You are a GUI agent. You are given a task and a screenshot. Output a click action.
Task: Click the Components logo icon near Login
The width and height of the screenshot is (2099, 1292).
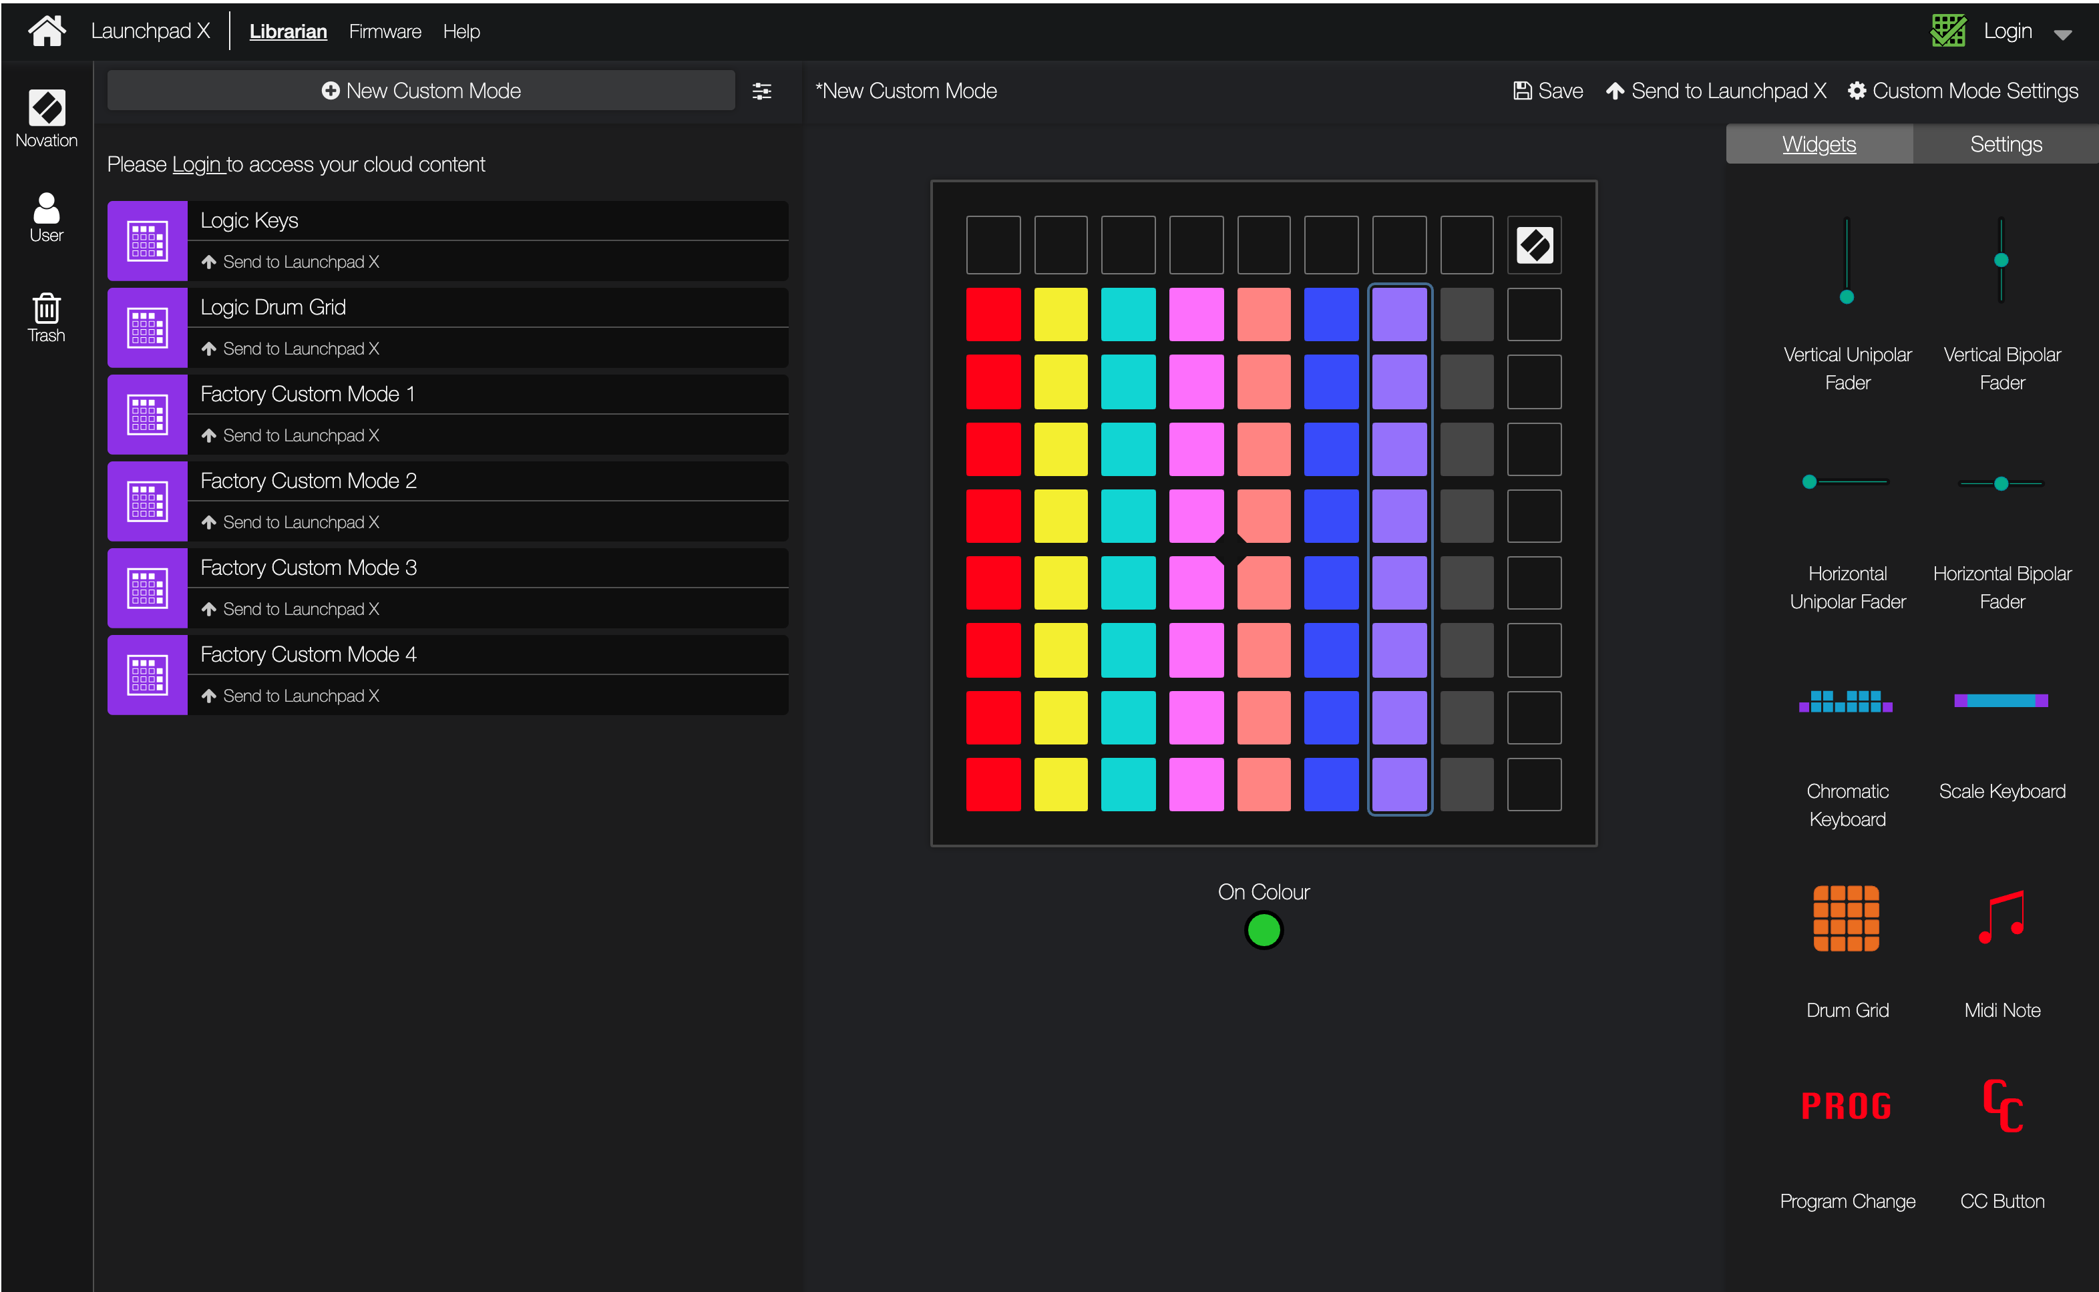click(1947, 31)
